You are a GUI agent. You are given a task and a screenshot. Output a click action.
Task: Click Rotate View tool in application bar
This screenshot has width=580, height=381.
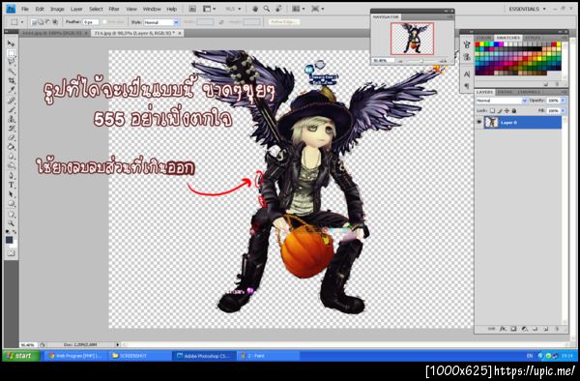point(278,9)
